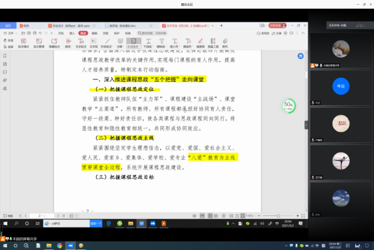Viewport: 374px width, 250px height.
Task: Open the 测量工具 measuring tool
Action: click(213, 43)
